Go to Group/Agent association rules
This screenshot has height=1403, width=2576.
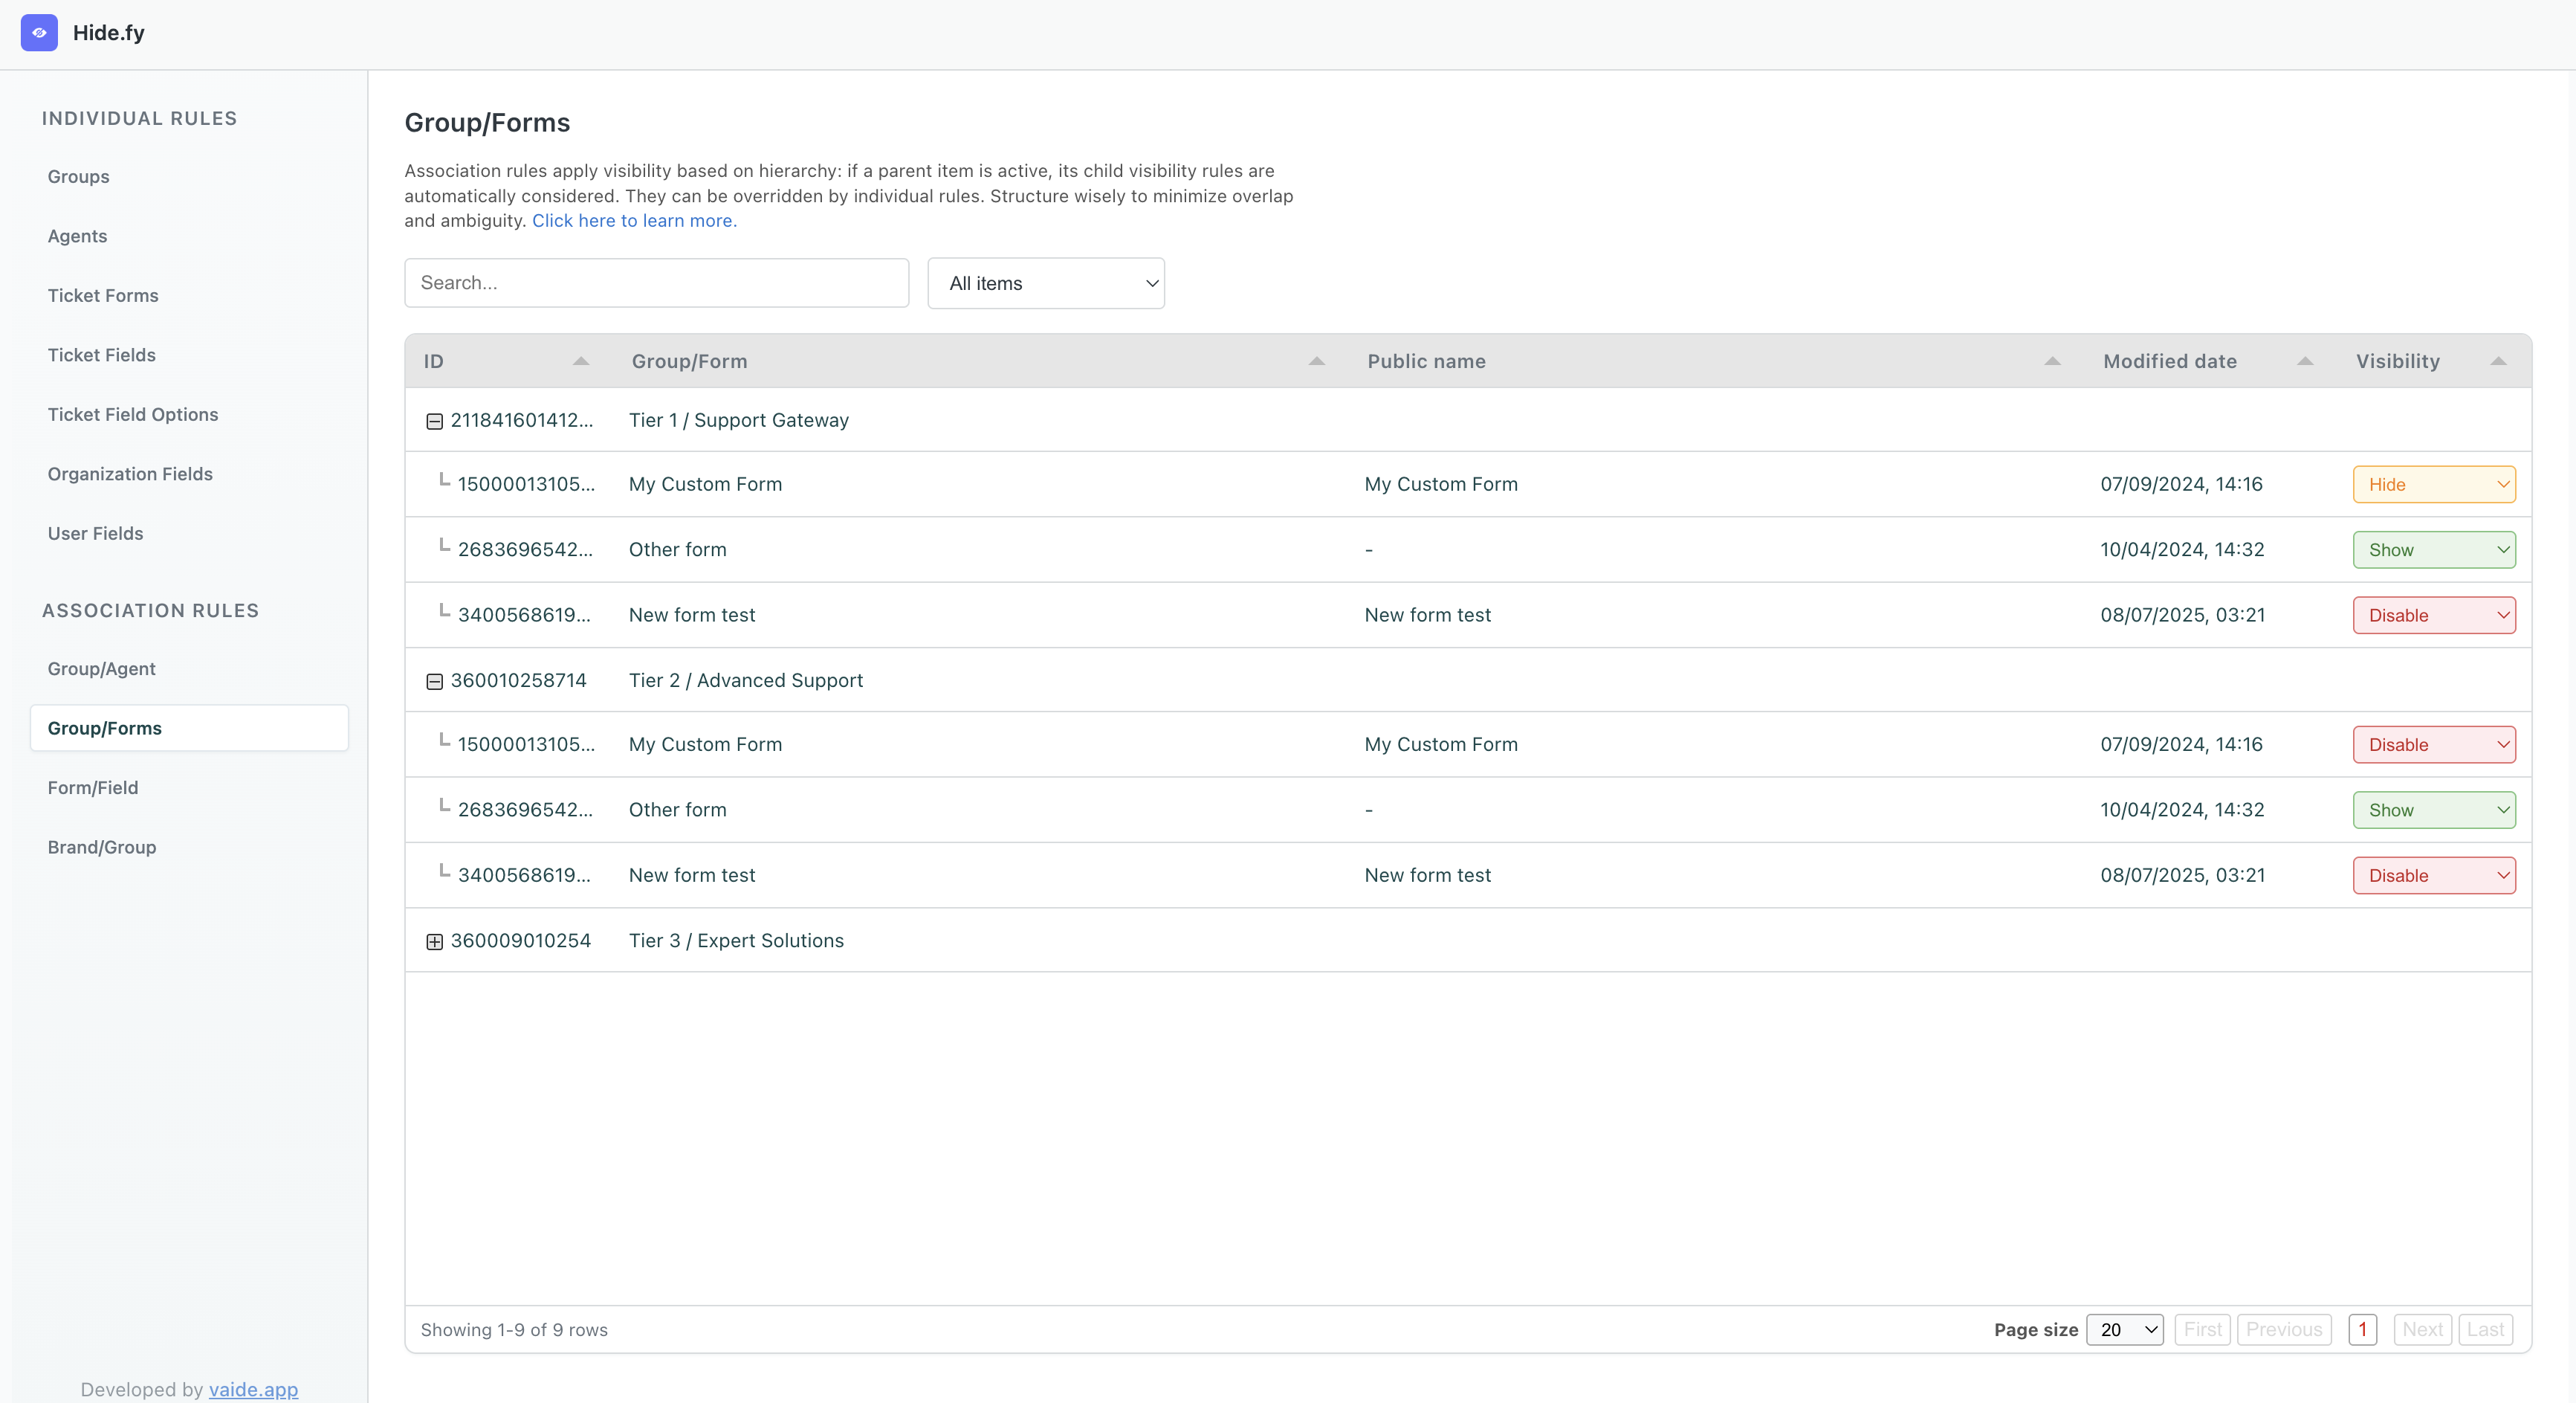click(101, 668)
